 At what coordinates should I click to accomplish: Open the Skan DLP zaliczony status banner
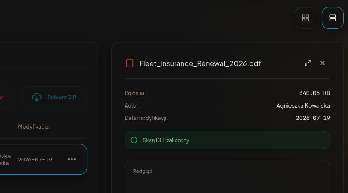coord(227,140)
